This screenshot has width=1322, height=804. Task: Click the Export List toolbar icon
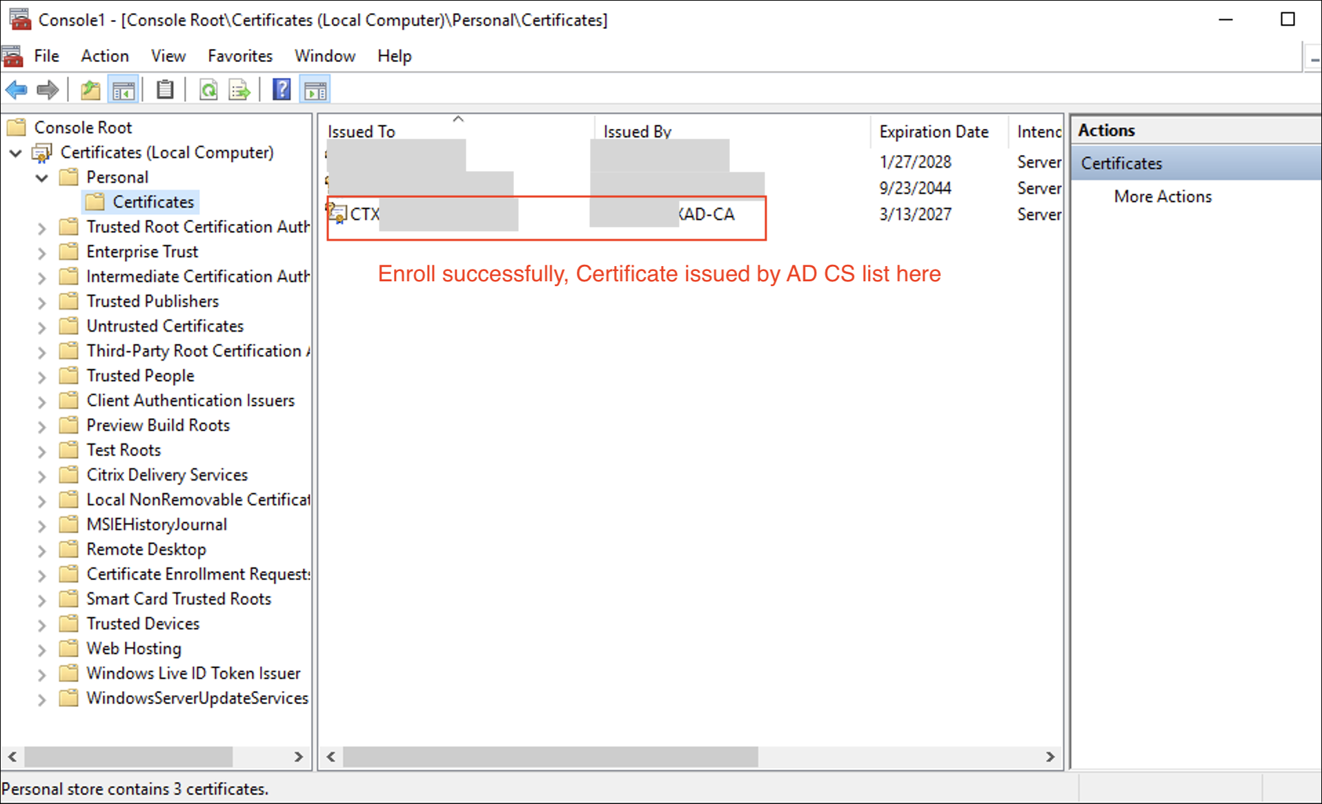pos(239,90)
